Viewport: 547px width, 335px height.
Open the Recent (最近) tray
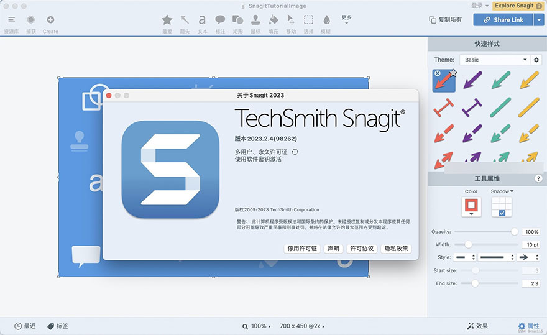point(25,326)
